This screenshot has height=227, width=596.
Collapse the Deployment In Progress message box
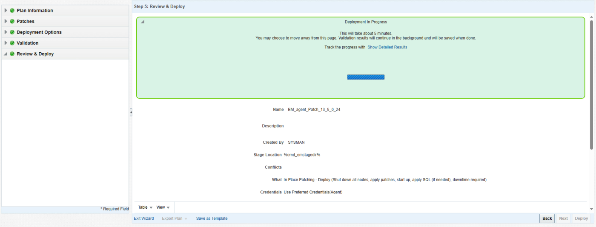point(143,22)
